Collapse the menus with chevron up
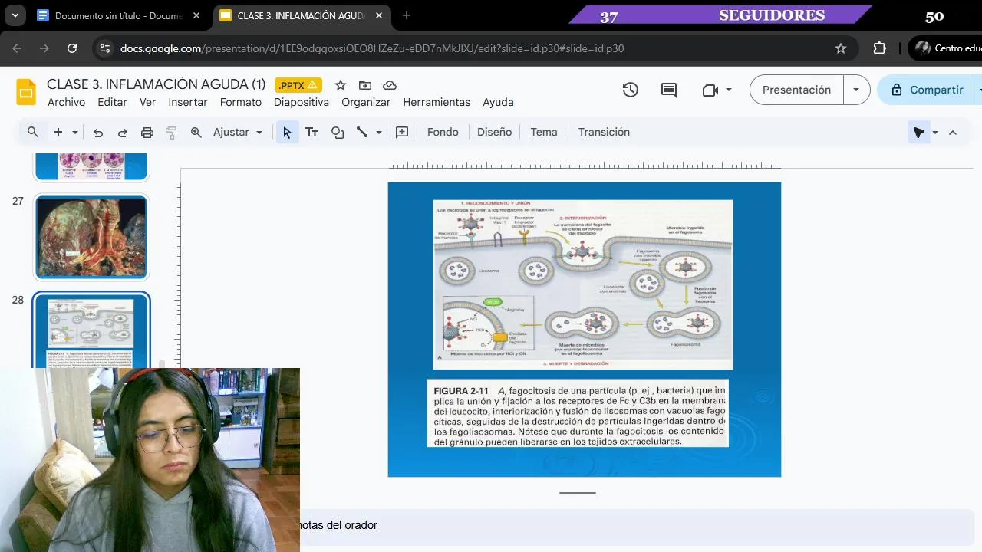The image size is (982, 552). (953, 133)
